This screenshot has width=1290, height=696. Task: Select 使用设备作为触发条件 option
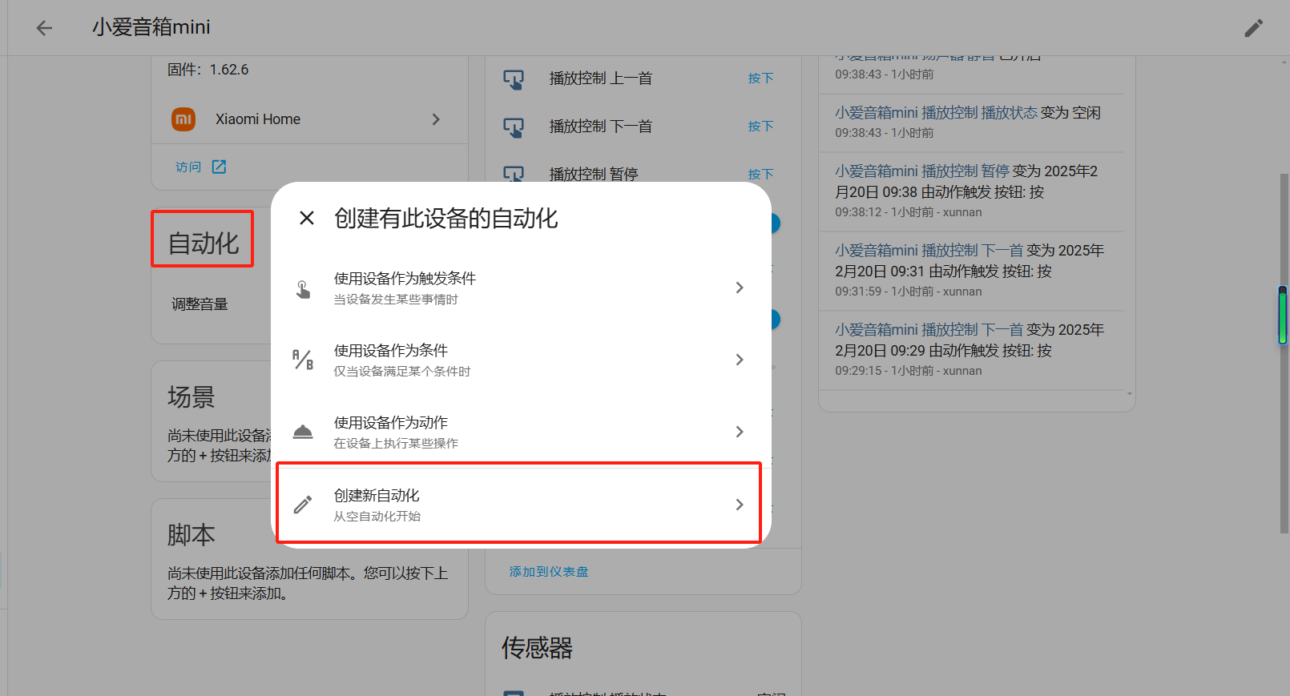[x=521, y=288]
